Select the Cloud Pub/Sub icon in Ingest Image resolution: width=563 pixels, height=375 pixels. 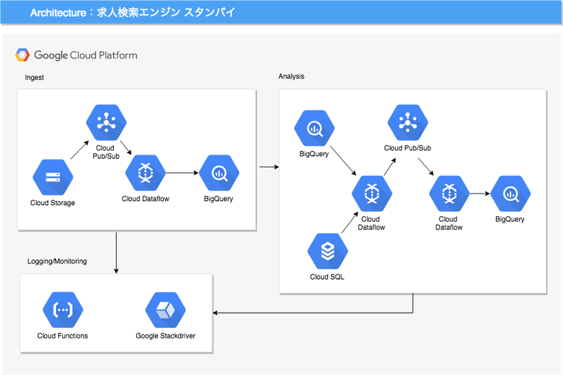pyautogui.click(x=106, y=122)
